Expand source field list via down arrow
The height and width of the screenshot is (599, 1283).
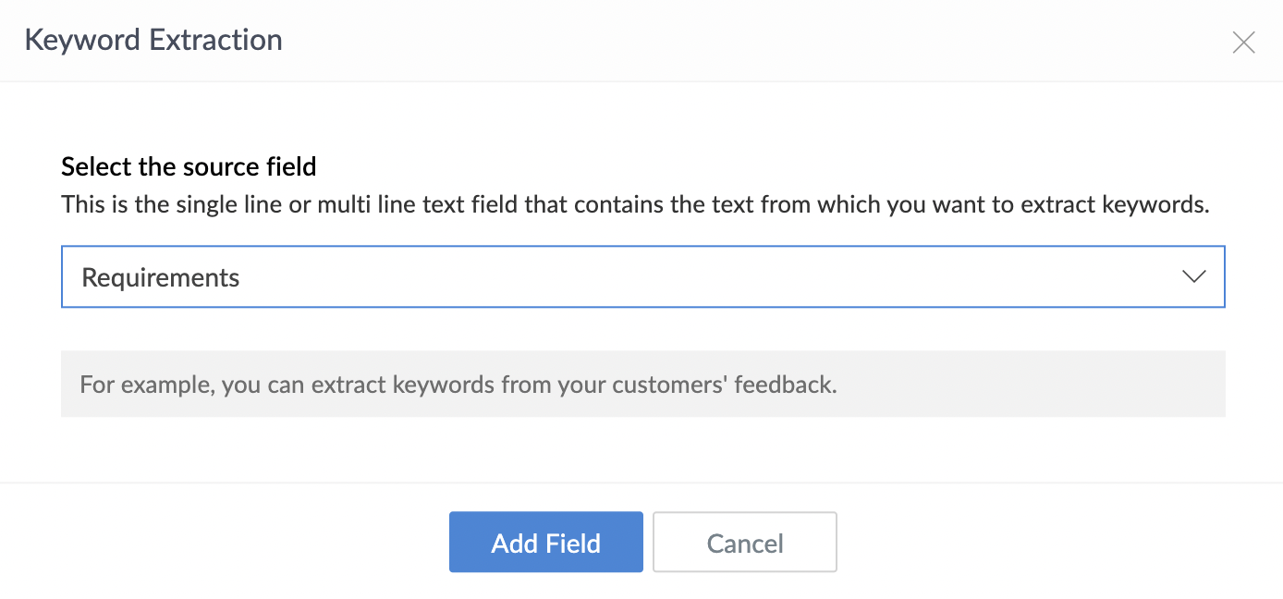(1194, 276)
